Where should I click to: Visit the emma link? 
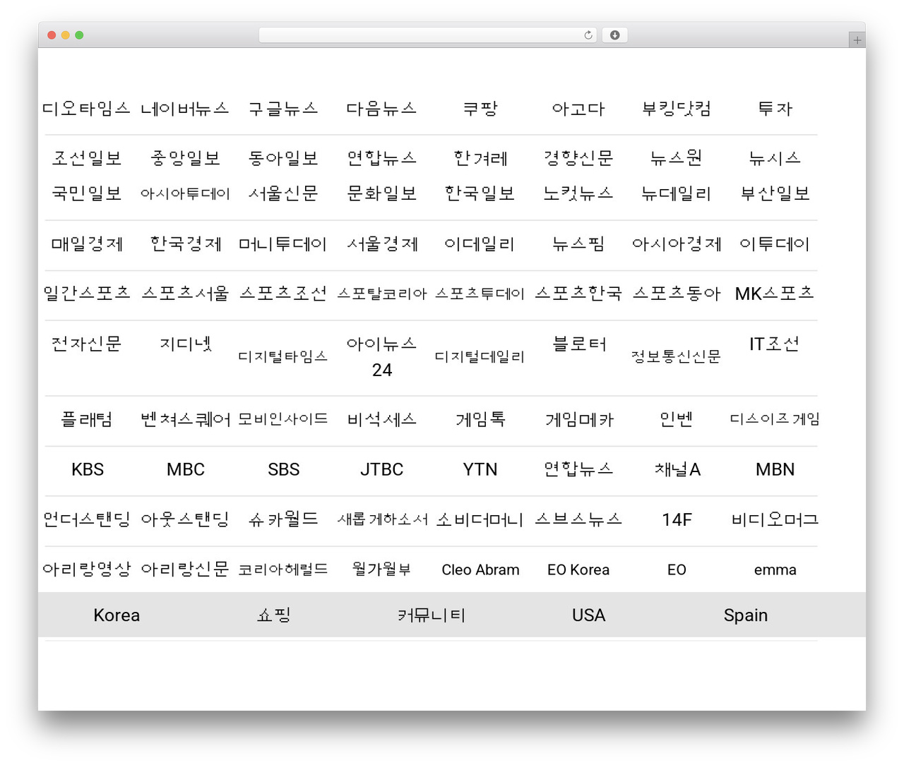click(x=775, y=570)
